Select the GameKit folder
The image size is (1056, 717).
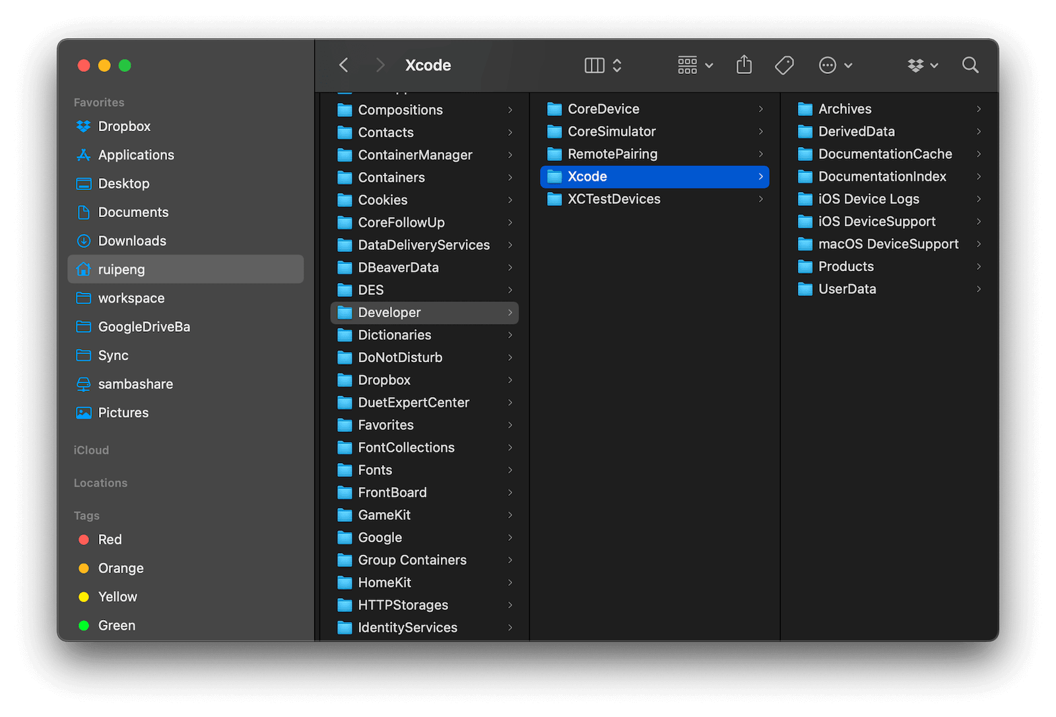[424, 515]
